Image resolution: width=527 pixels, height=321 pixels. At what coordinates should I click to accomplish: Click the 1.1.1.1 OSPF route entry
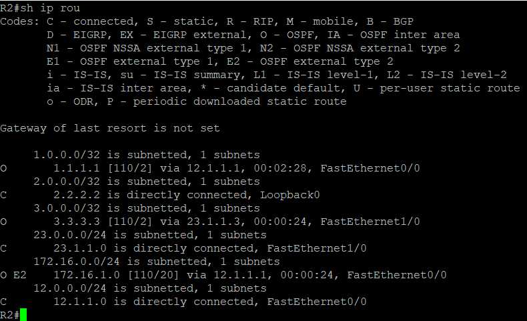pos(210,168)
